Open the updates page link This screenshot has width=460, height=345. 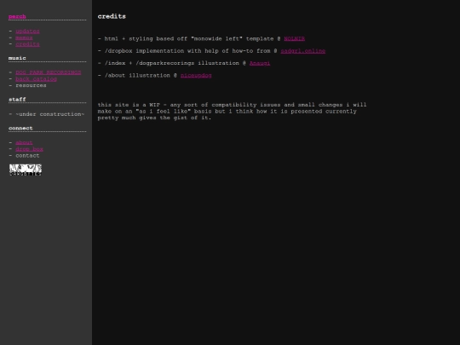(27, 32)
